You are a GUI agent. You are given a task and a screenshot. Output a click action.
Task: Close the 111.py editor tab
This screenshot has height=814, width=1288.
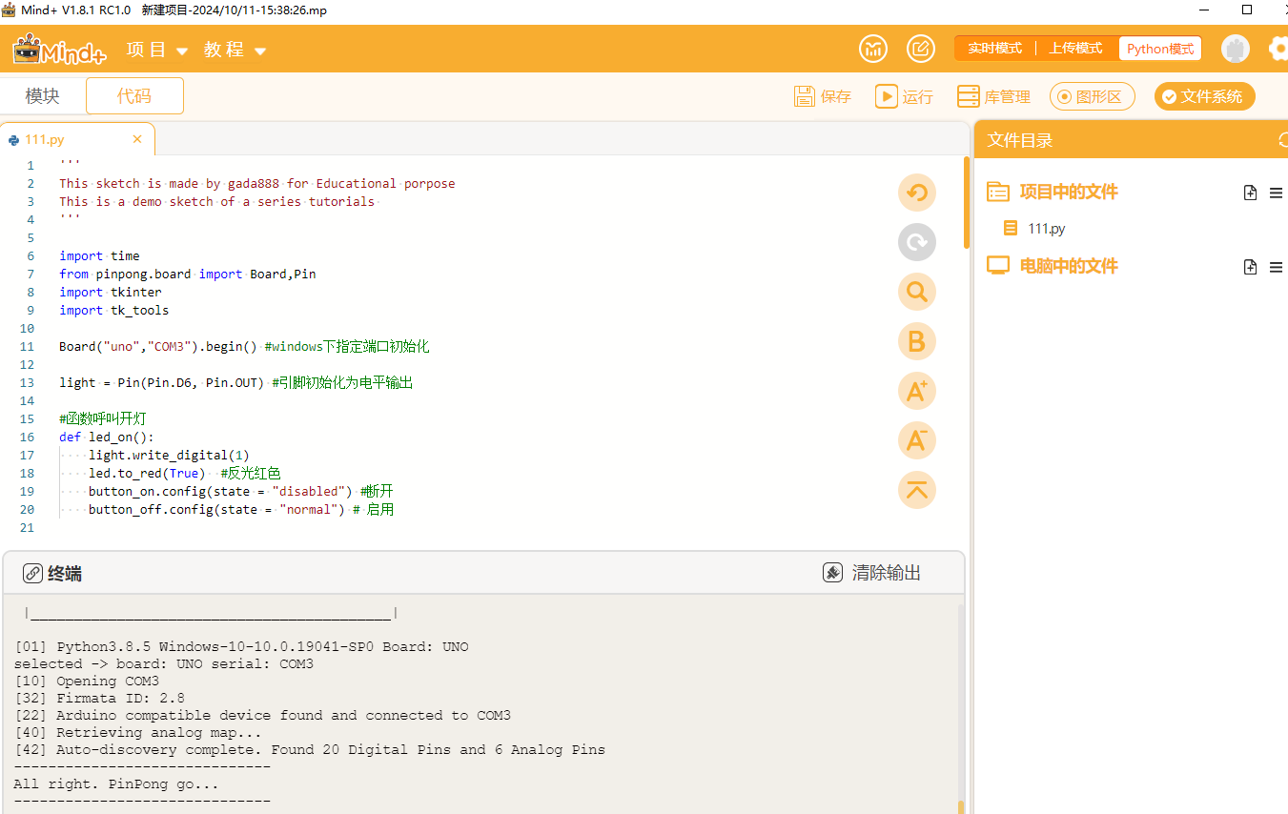(137, 139)
